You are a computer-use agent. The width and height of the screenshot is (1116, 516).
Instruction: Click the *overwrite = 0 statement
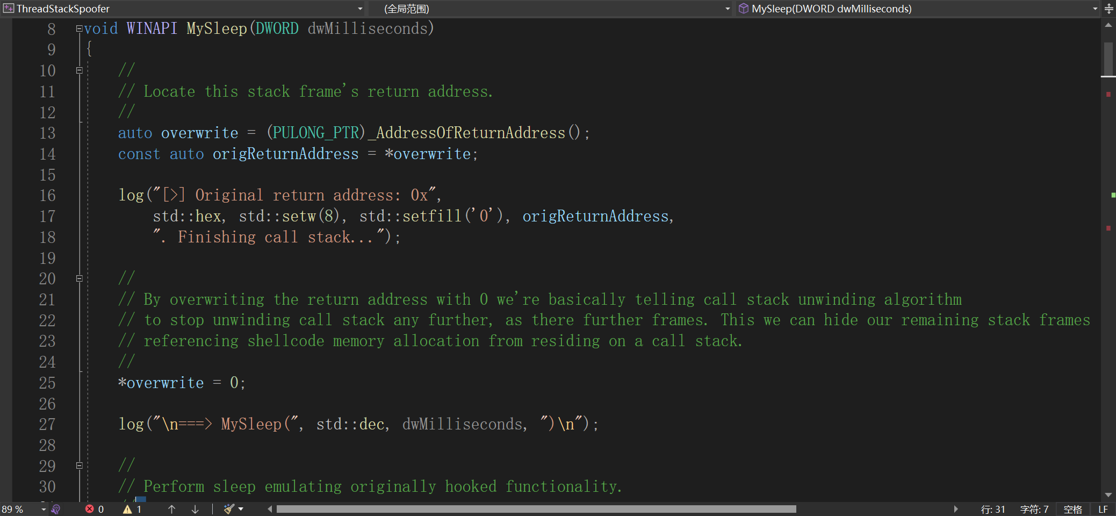pyautogui.click(x=182, y=383)
